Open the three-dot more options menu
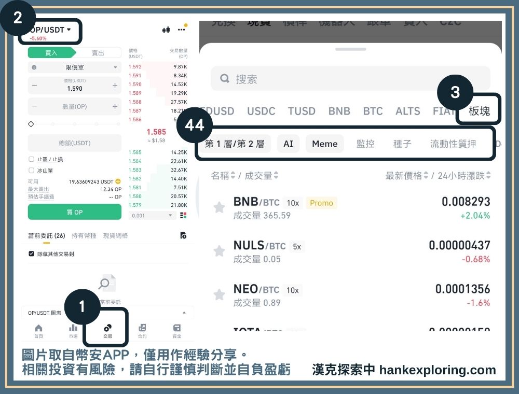The width and height of the screenshot is (519, 394). point(181,30)
